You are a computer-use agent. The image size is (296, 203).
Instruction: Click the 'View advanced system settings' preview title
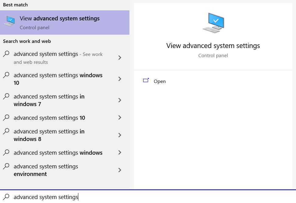coord(213,46)
